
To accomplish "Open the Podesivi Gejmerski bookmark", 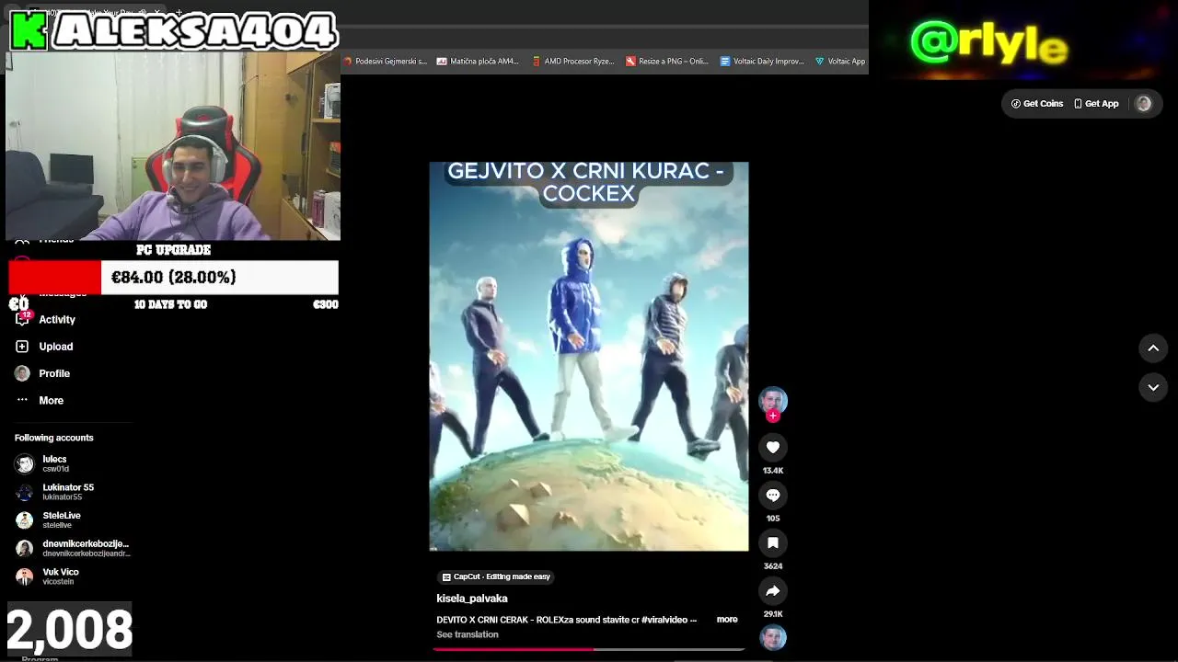I will (x=386, y=62).
